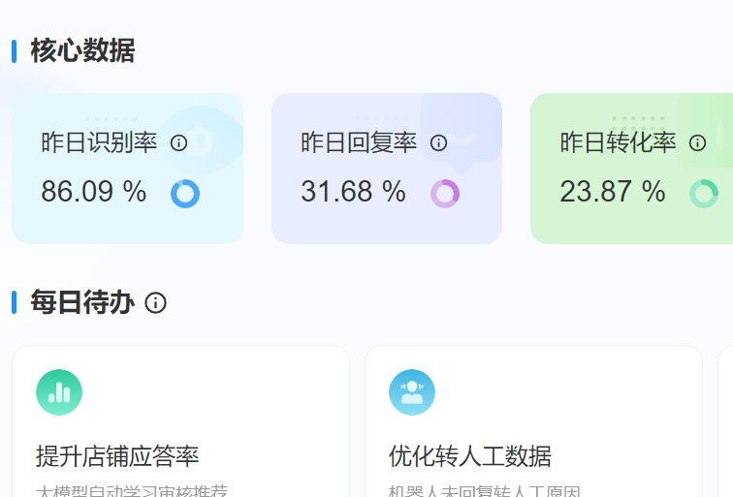Click the 每日待办 section heading

[82, 303]
